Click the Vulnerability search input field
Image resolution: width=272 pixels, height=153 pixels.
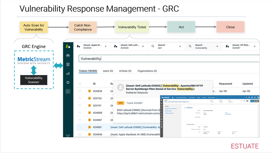pos(169,58)
